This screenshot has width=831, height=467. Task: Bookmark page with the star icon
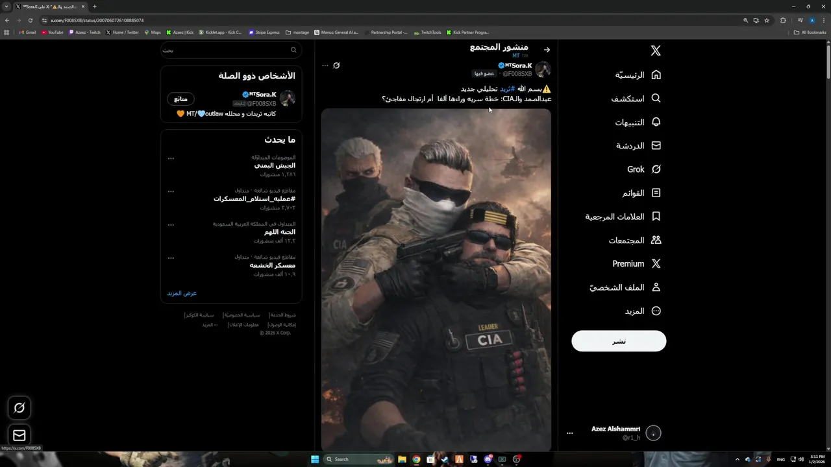(x=767, y=20)
